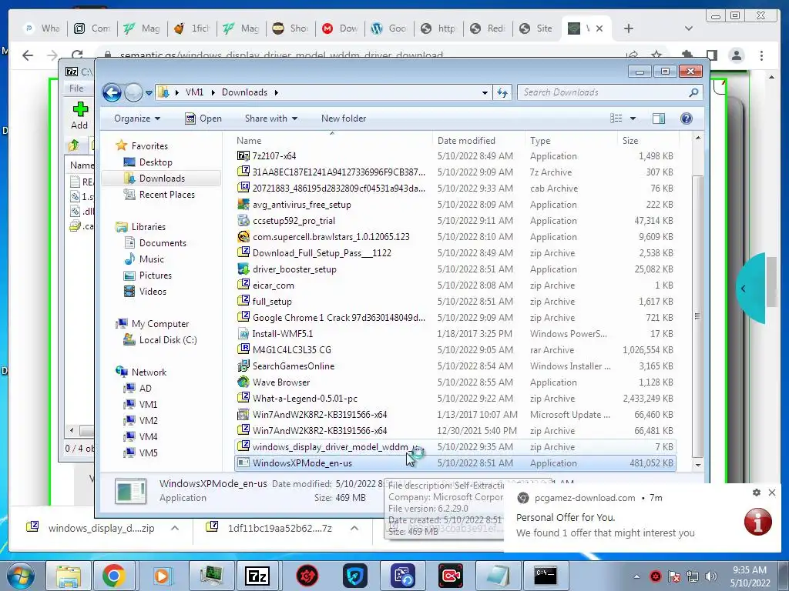Open the command prompt taskbar icon
Viewport: 789px width, 591px height.
pyautogui.click(x=546, y=576)
